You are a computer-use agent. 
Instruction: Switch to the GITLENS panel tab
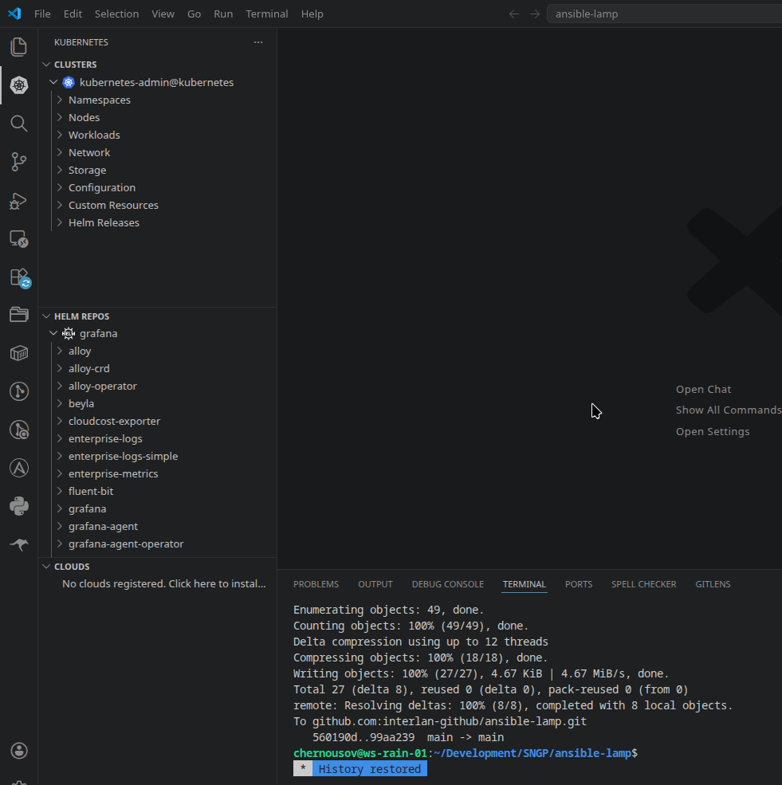click(x=712, y=584)
